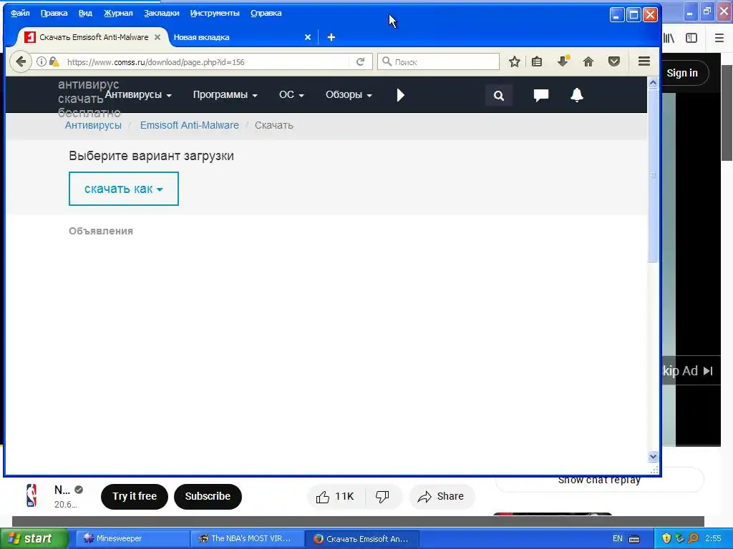Click the page vertical scrollbar thumb
Viewport: 733px width, 549px height.
[653, 176]
